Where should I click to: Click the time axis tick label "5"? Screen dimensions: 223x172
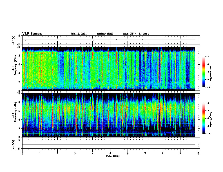tap(110, 153)
